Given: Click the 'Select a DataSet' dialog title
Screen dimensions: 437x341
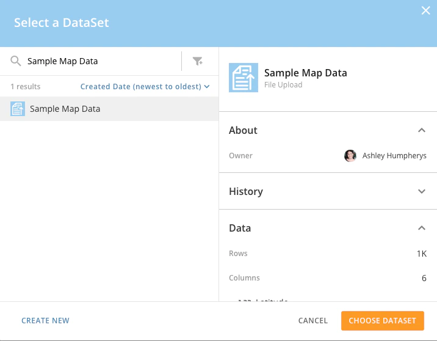Looking at the screenshot, I should point(61,23).
